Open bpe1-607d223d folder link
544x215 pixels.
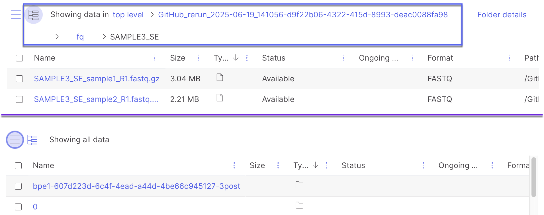[x=136, y=186]
